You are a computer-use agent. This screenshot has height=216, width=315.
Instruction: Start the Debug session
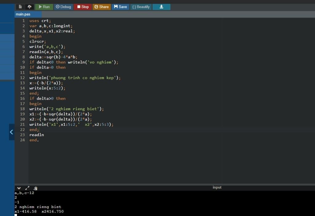click(x=63, y=7)
